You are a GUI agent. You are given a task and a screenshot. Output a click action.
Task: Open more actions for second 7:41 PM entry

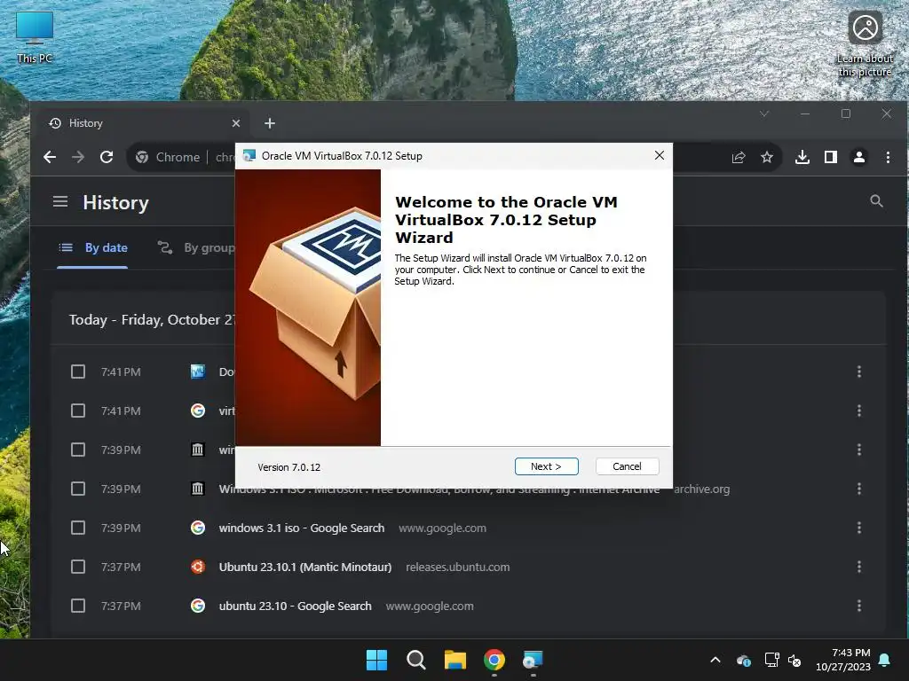(x=859, y=411)
